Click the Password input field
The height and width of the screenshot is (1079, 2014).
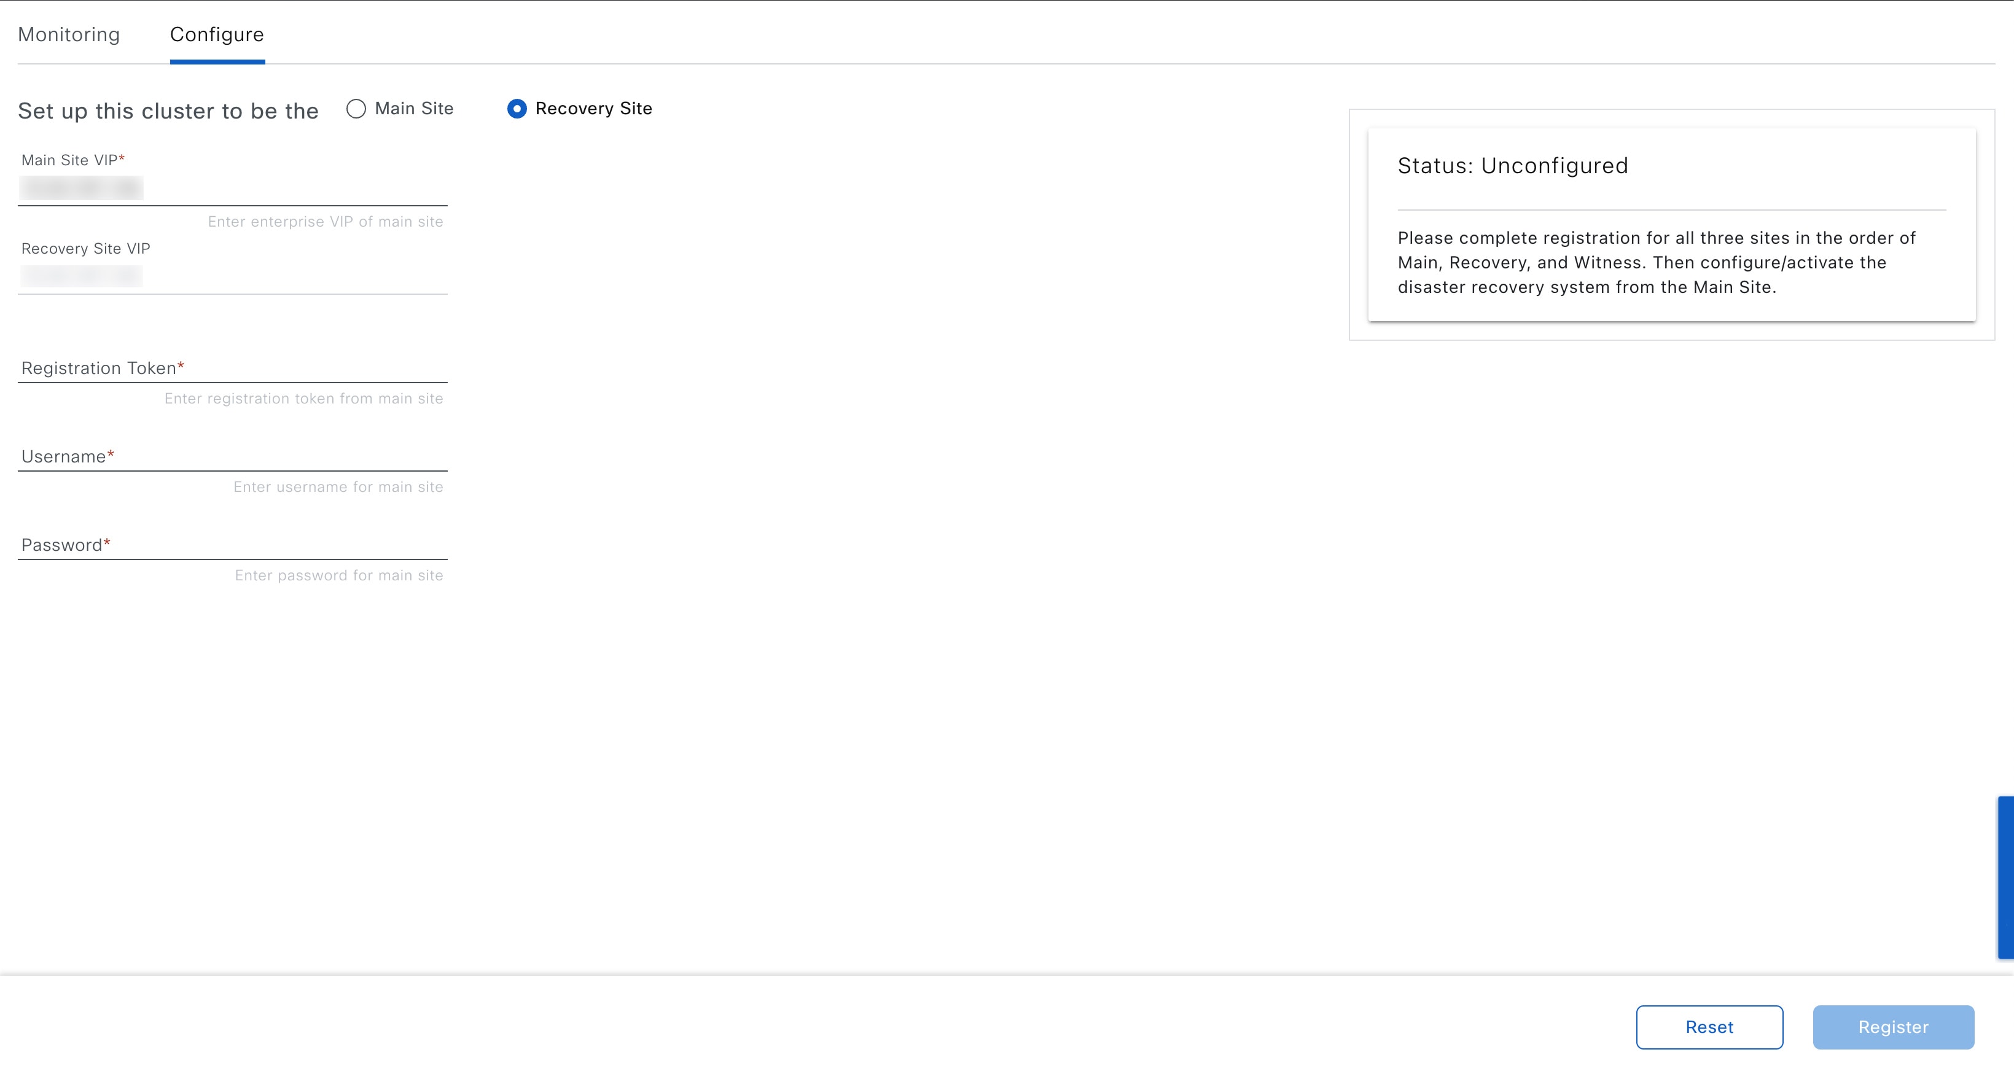(232, 544)
